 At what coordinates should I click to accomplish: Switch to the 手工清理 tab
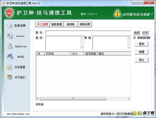[42, 24]
